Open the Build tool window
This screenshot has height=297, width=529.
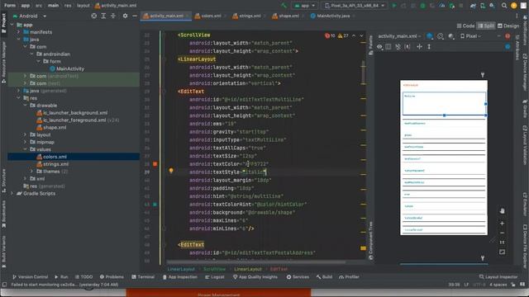324,277
